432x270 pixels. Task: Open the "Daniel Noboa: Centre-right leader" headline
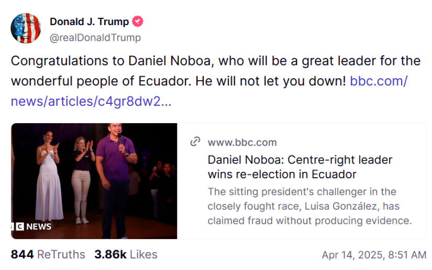[300, 159]
